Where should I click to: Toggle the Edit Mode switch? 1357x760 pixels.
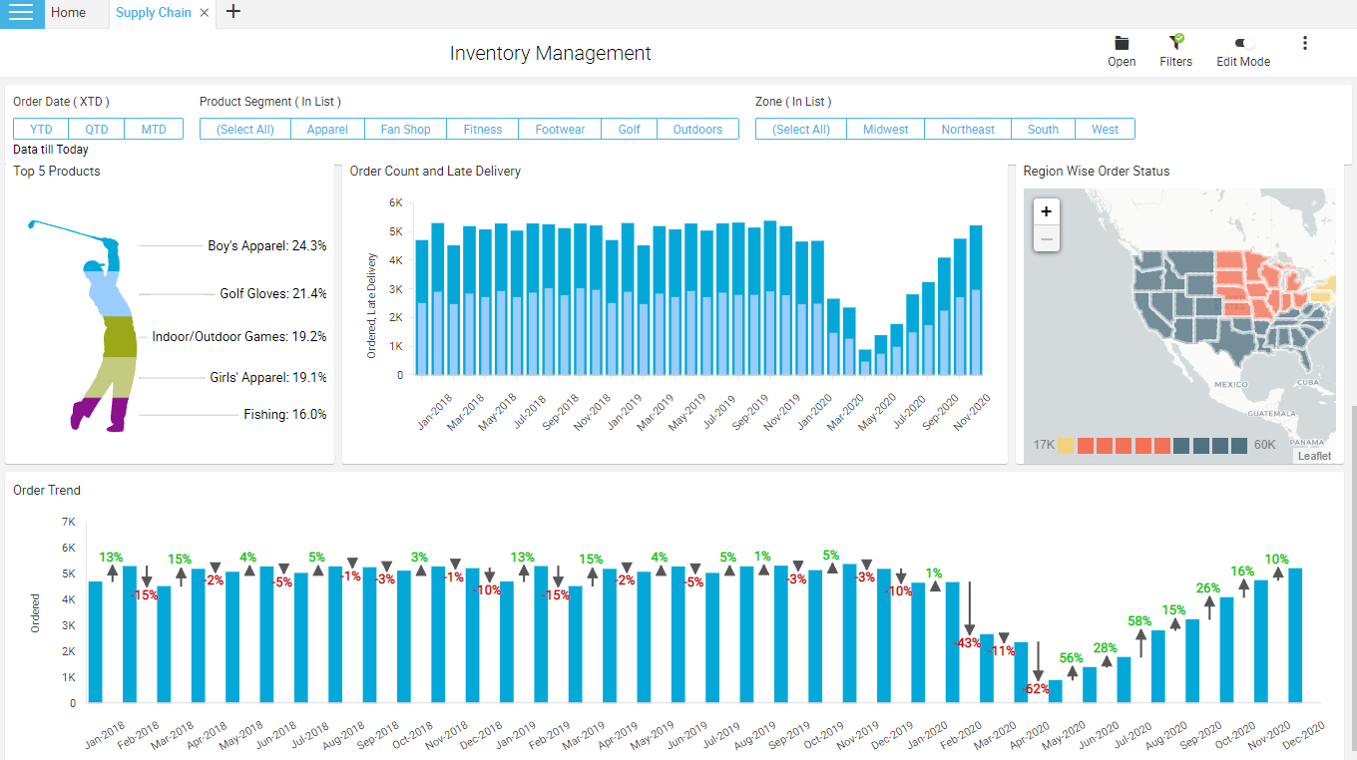pyautogui.click(x=1243, y=43)
